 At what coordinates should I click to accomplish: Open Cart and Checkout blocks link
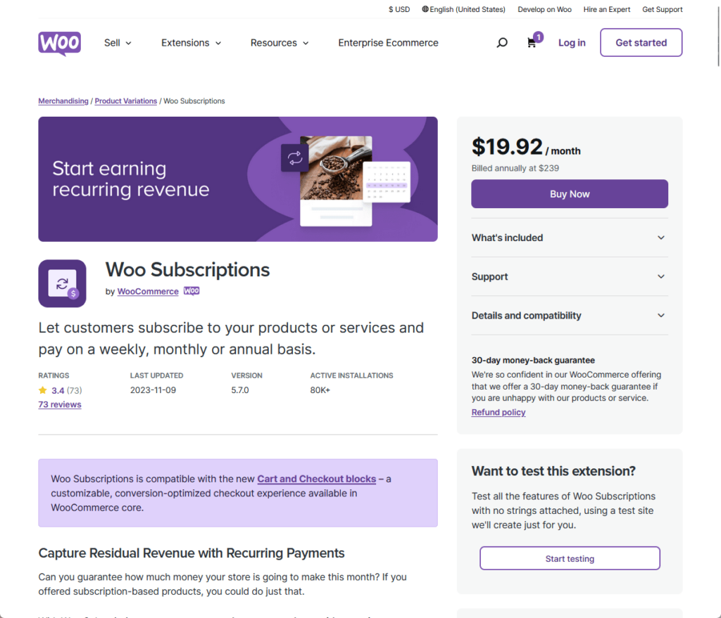[316, 479]
